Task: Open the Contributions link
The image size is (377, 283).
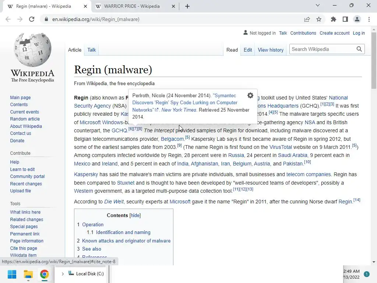Action: tap(303, 33)
